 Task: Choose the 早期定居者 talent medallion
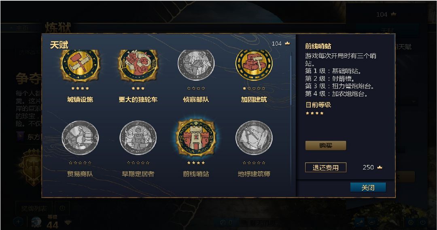(138, 138)
